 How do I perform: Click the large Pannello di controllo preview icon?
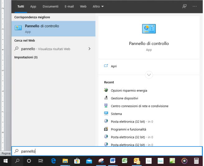(x=149, y=29)
